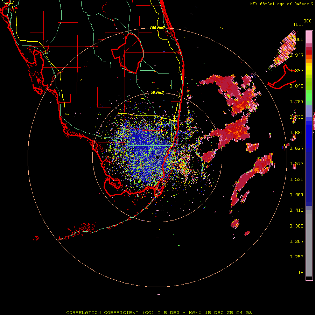The height and width of the screenshot is (315, 315).
Task: Click the 0.787 legend value
Action: [296, 101]
